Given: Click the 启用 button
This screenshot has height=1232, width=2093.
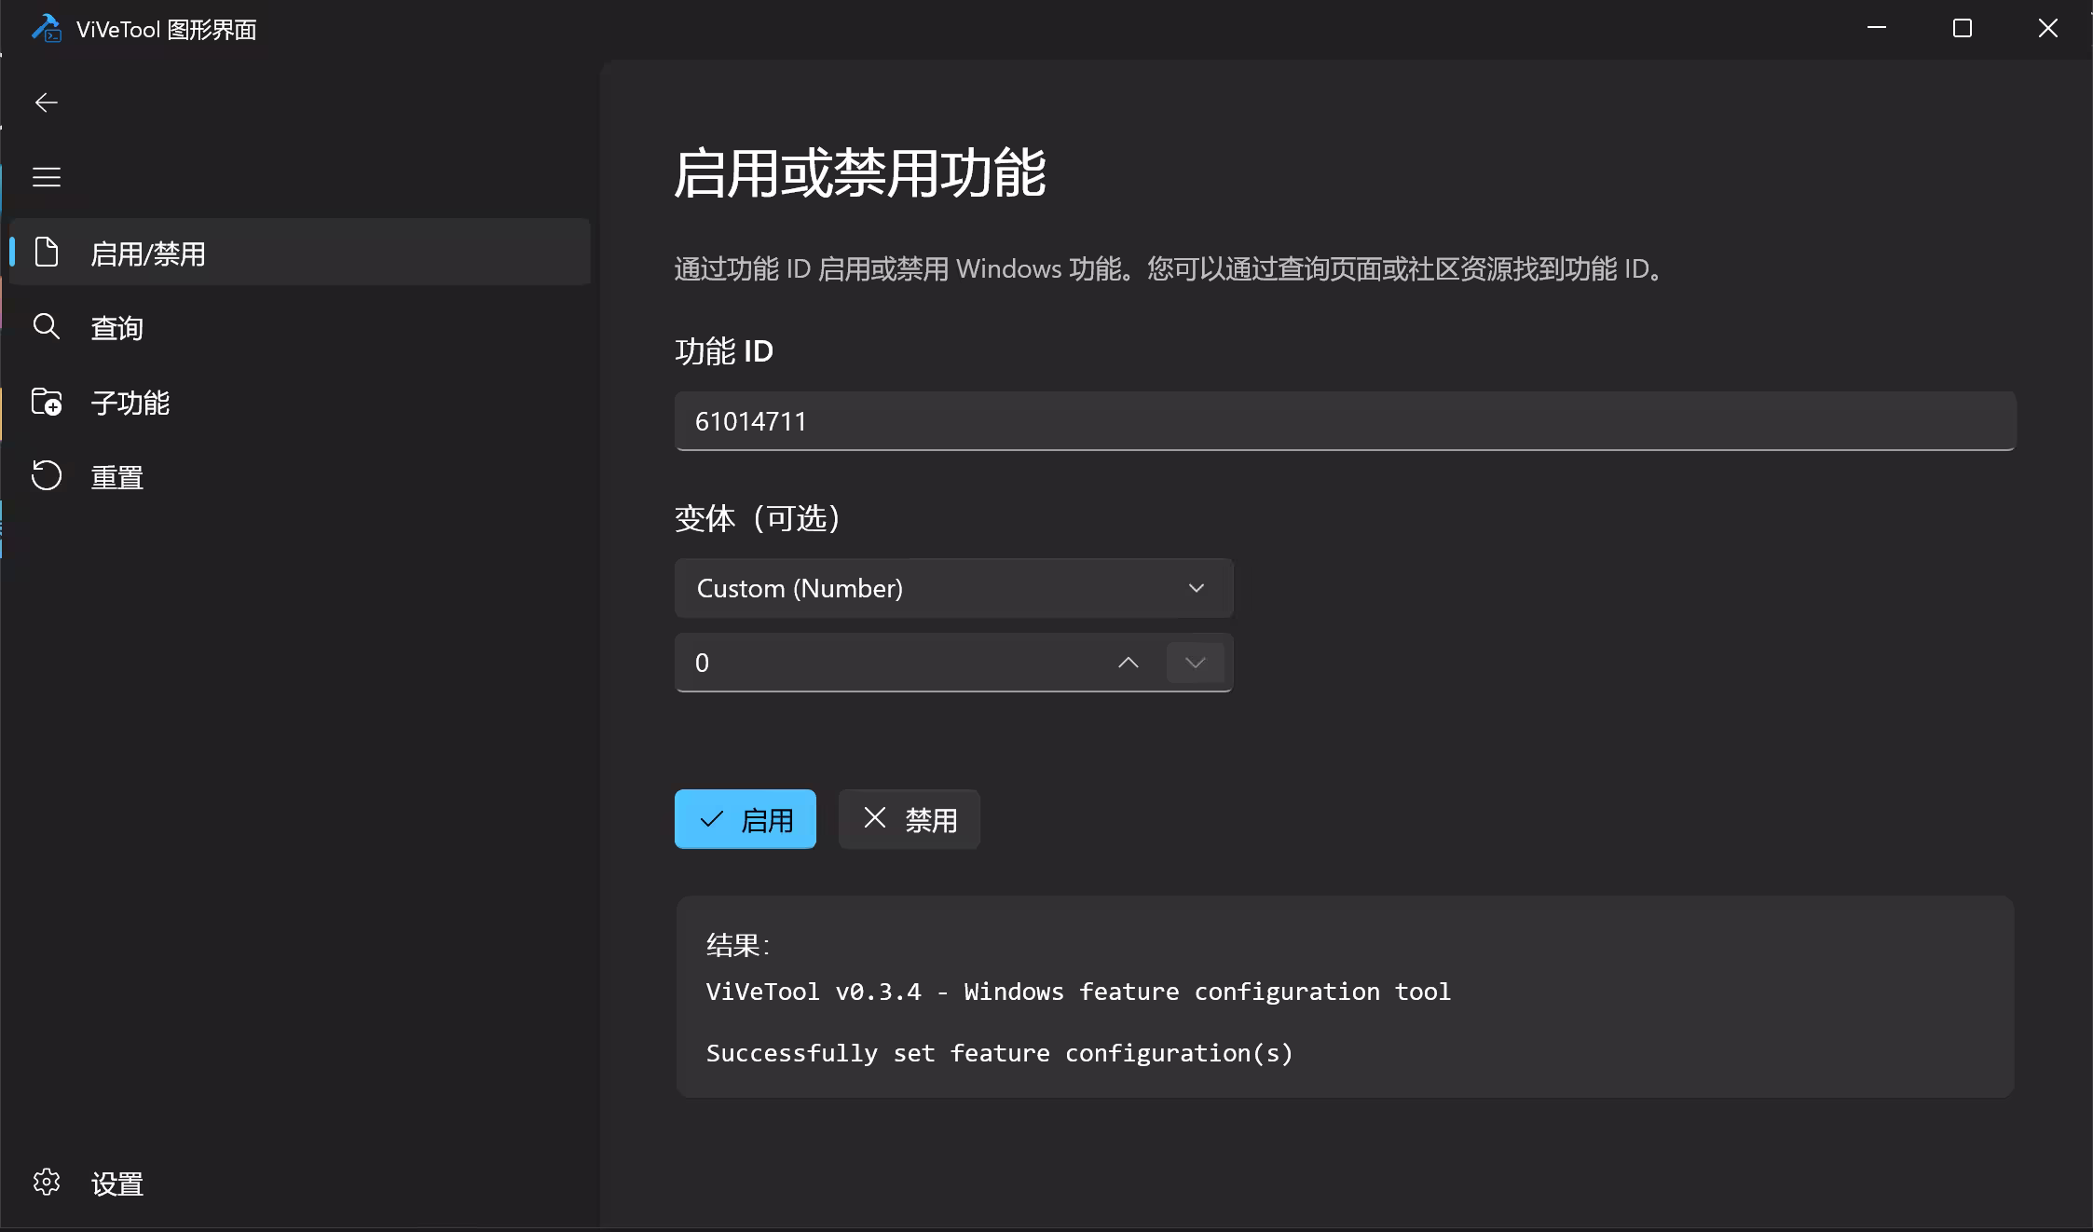Looking at the screenshot, I should point(745,819).
